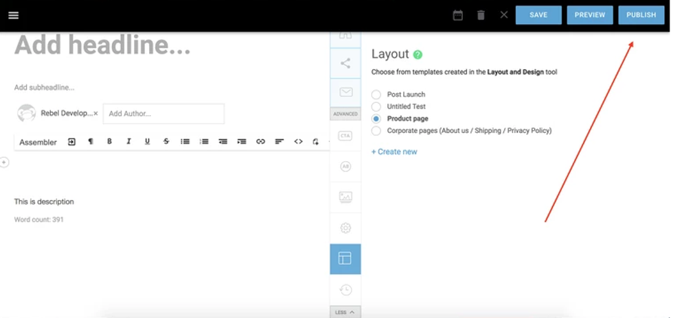673x318 pixels.
Task: Open the hamburger menu
Action: click(x=13, y=15)
